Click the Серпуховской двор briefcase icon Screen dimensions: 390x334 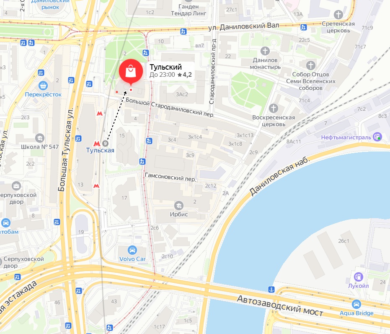pos(16,186)
